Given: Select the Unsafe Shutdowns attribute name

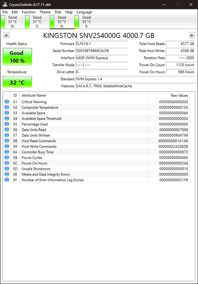Looking at the screenshot, I should click(x=36, y=169).
